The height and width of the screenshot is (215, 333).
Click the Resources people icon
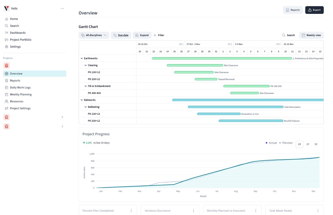pyautogui.click(x=7, y=101)
